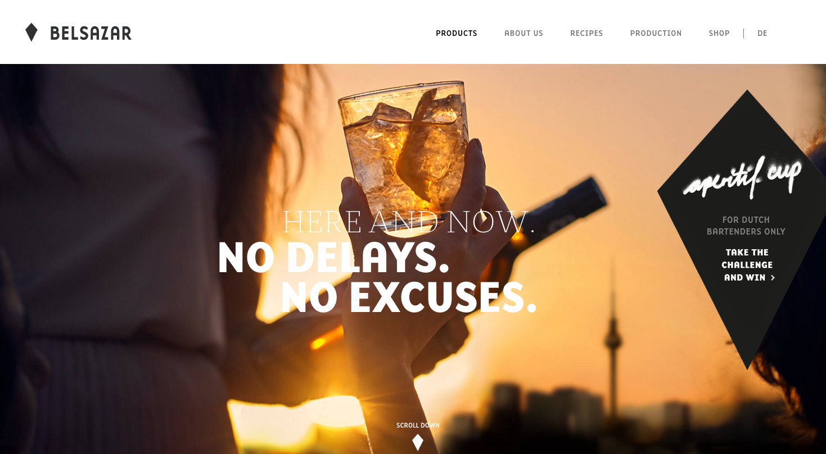Click the BELSAZAR brand wordmark

coord(91,34)
